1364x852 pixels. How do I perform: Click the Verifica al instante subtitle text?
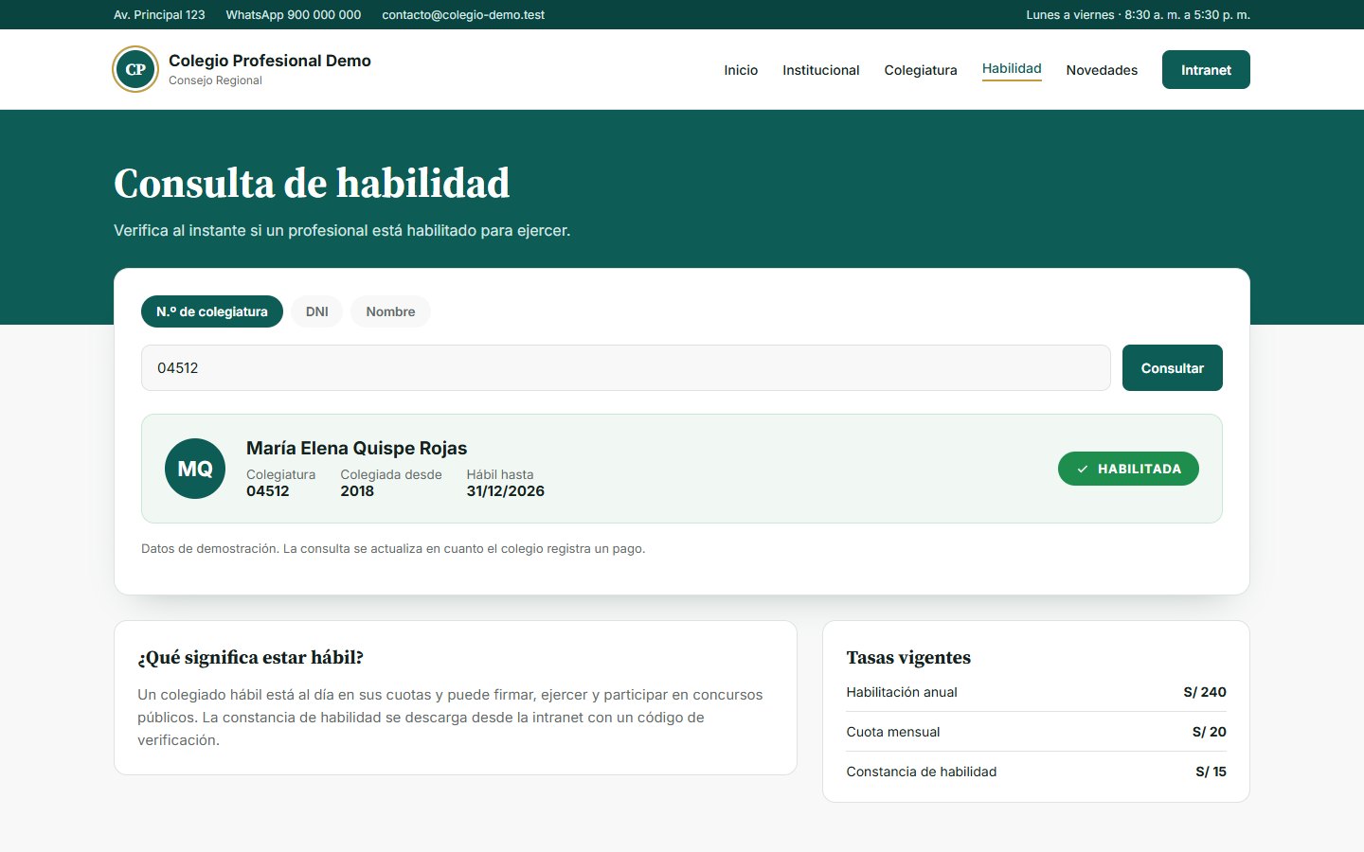point(342,230)
